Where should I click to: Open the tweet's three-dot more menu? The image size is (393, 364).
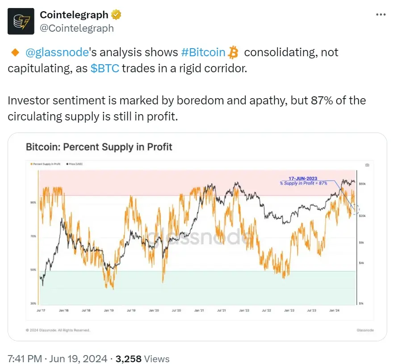[x=380, y=15]
